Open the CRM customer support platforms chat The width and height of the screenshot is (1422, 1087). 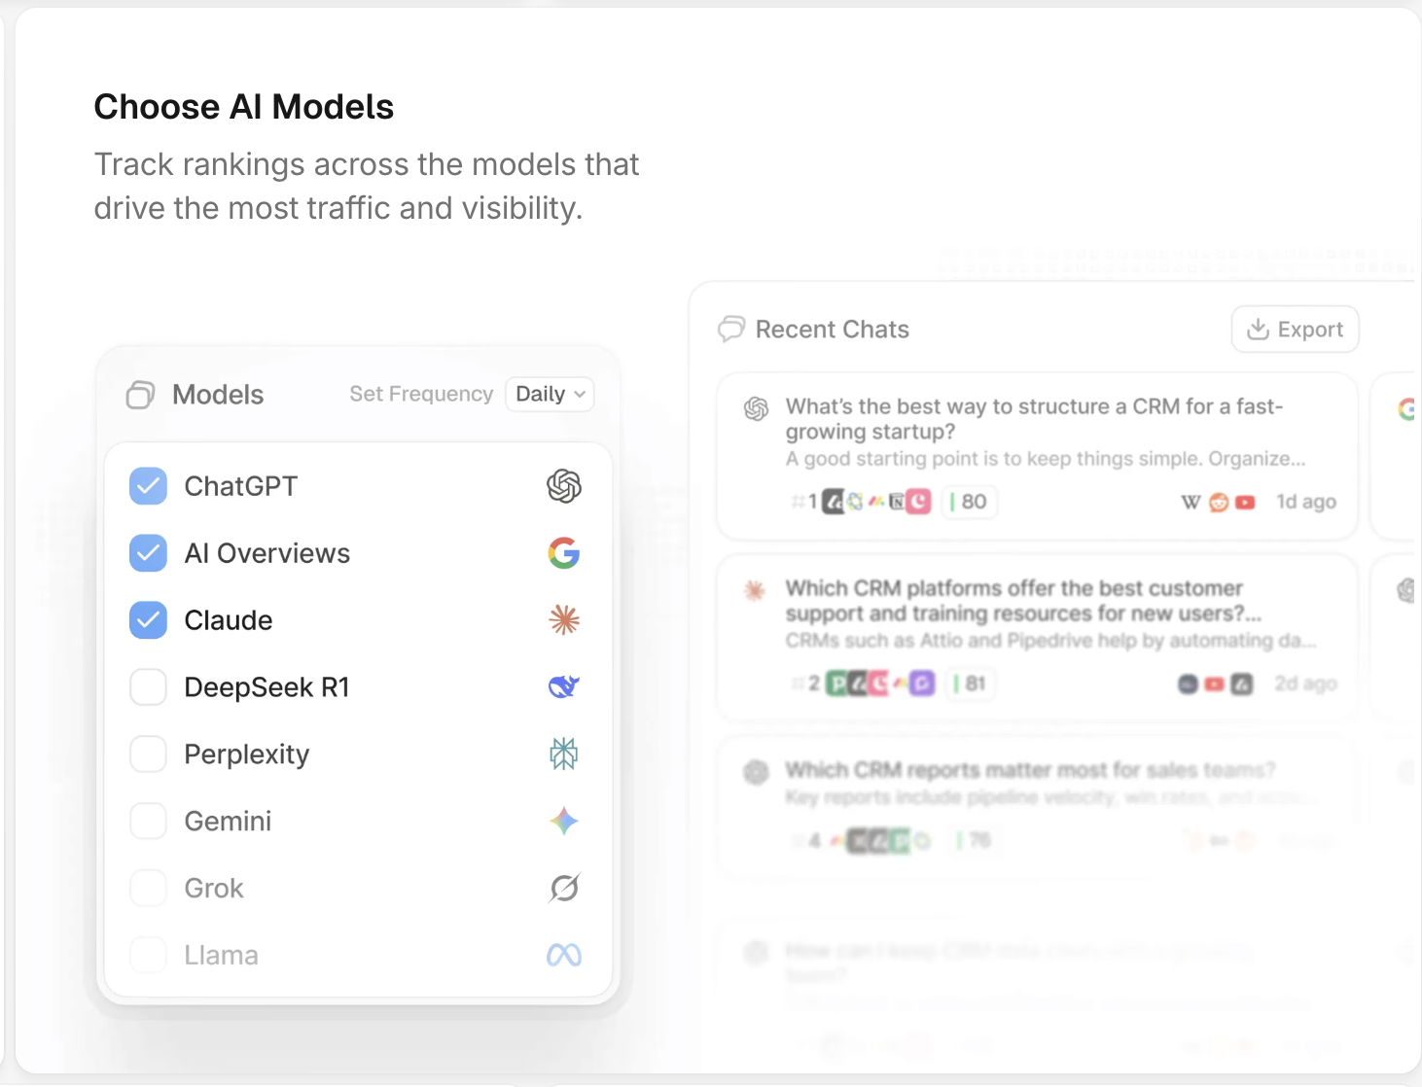1037,638
